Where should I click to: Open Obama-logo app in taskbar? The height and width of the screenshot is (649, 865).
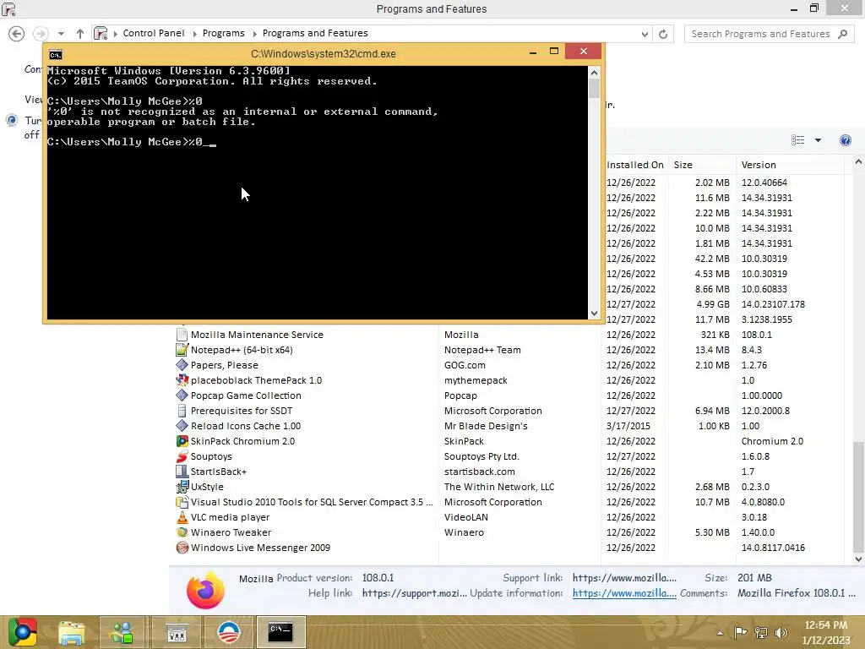228,632
